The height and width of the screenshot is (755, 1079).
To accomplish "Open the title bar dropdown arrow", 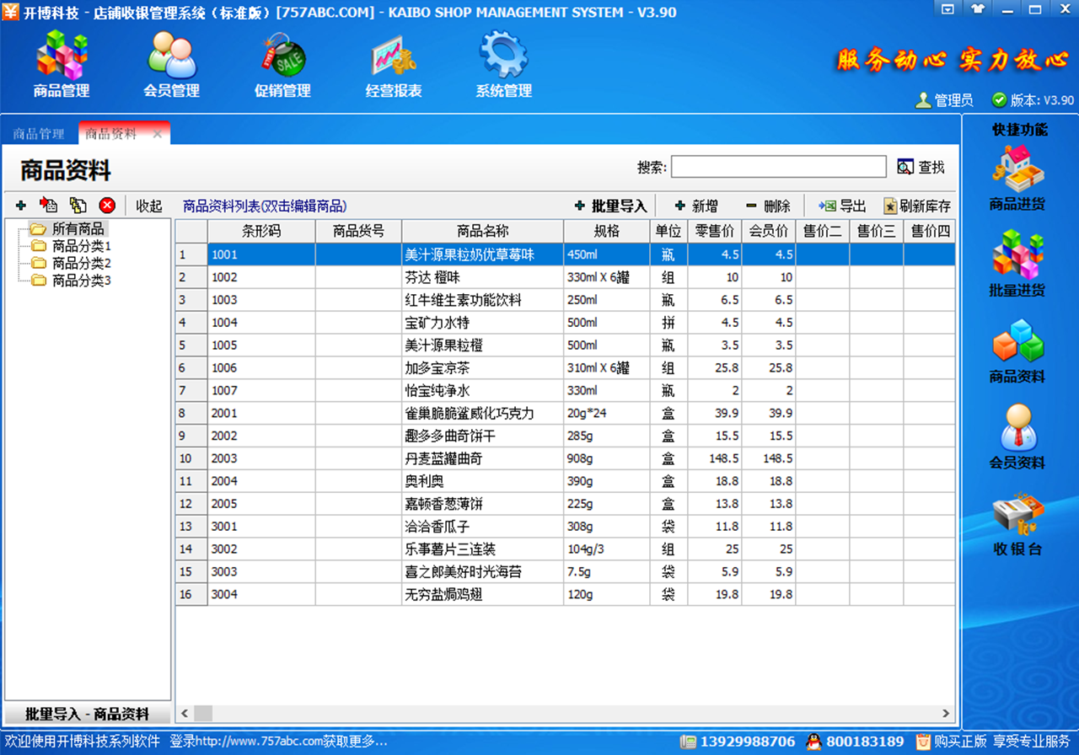I will point(948,10).
